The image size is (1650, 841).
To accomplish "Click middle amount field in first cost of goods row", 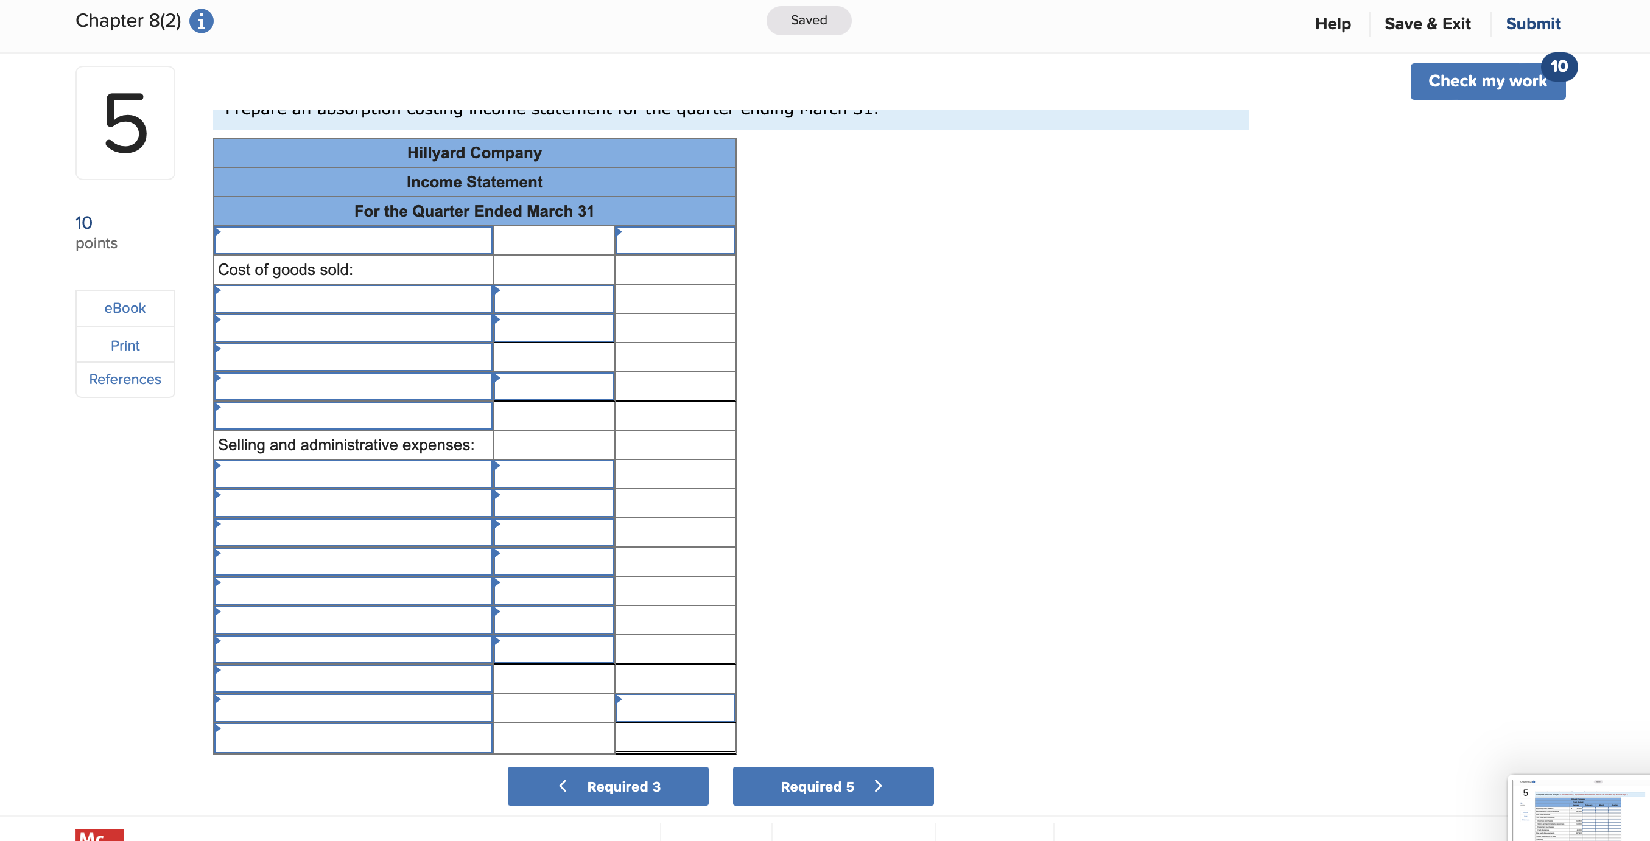I will [x=553, y=299].
